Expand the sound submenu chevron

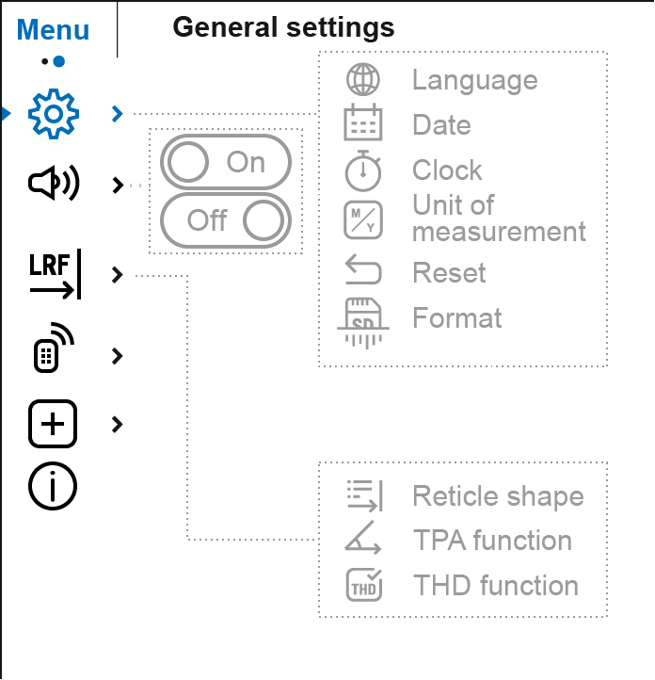click(117, 185)
